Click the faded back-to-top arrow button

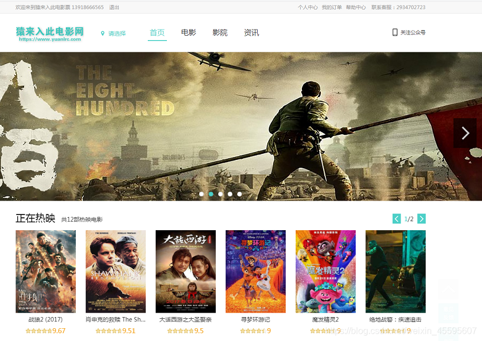pyautogui.click(x=448, y=290)
